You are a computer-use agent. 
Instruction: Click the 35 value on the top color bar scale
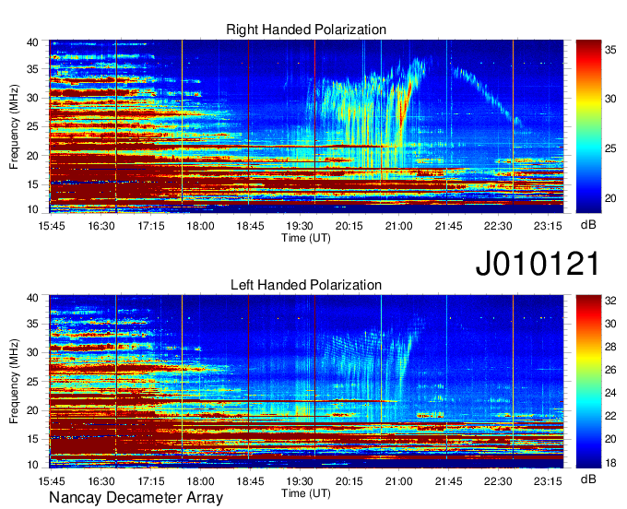click(x=610, y=50)
